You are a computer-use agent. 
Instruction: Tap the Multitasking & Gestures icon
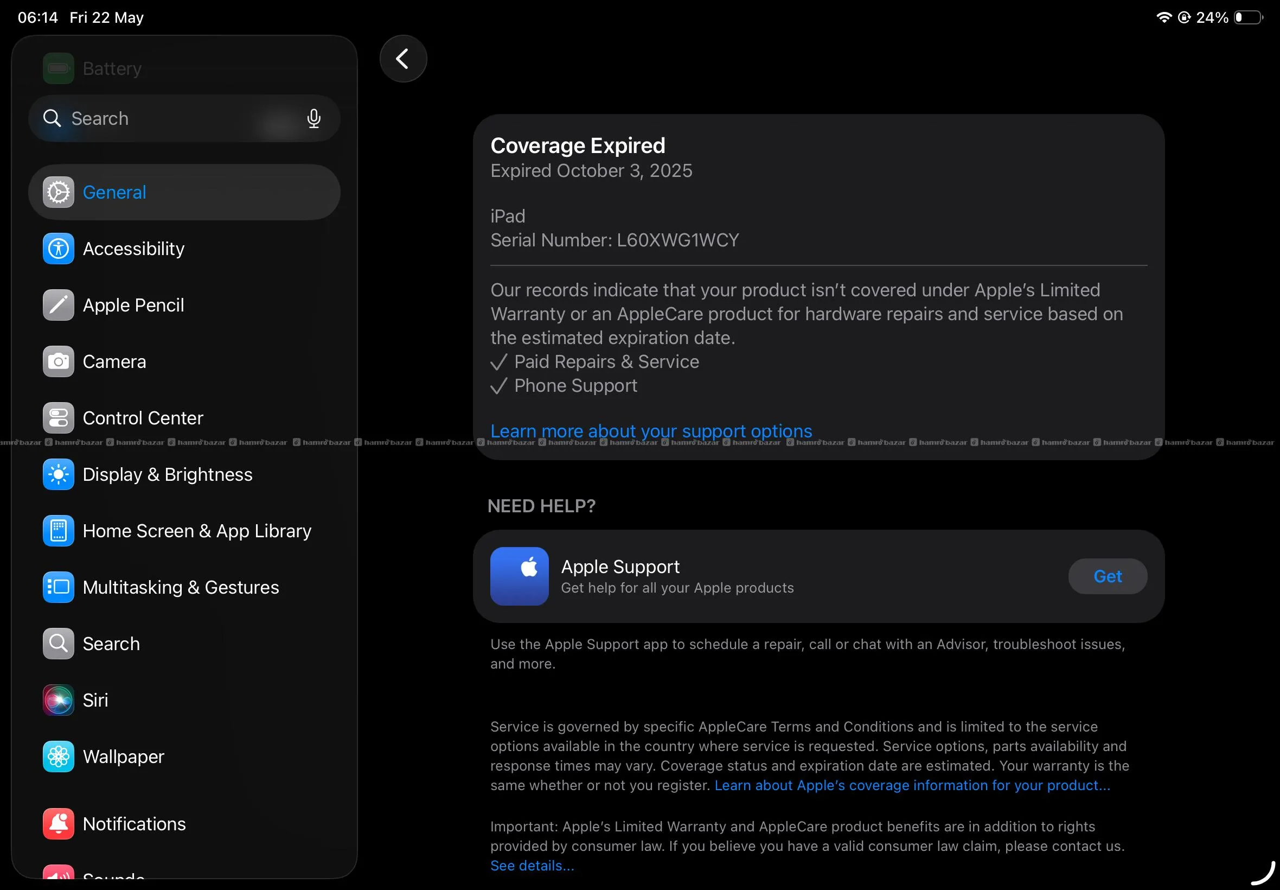(x=59, y=587)
